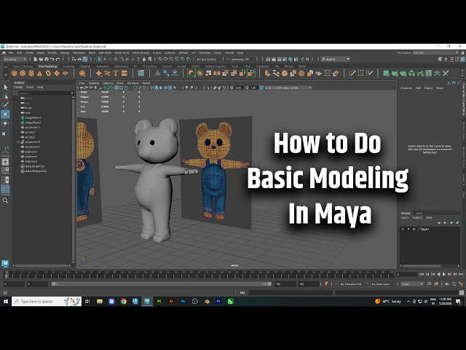Image resolution: width=466 pixels, height=350 pixels.
Task: Click the Mirror shelf icon
Action: (x=217, y=73)
